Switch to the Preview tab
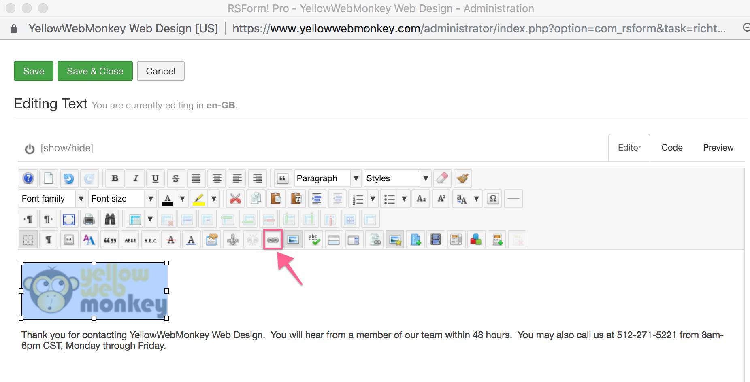The width and height of the screenshot is (750, 382). tap(718, 148)
